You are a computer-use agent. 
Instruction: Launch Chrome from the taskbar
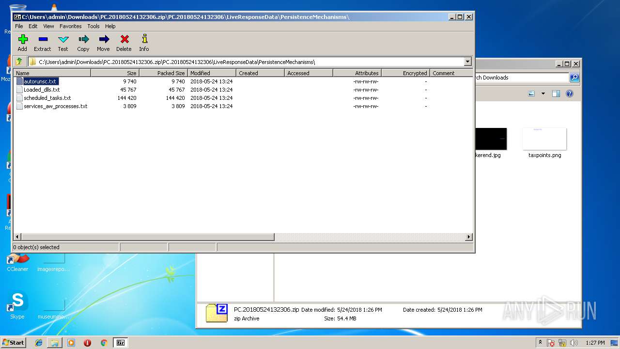[x=104, y=343]
